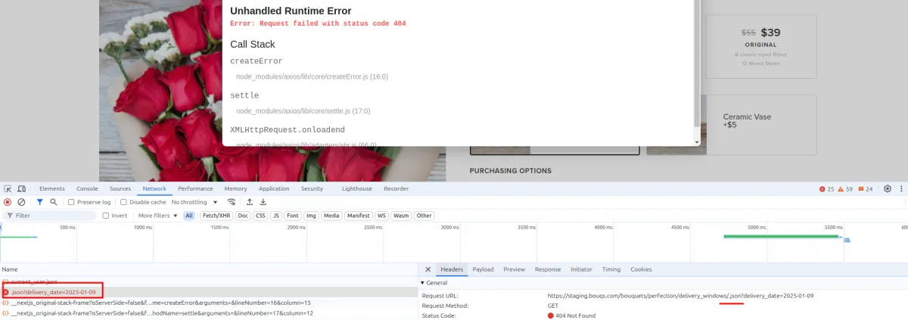Check the Disable cache checkbox
The height and width of the screenshot is (320, 908).
124,202
